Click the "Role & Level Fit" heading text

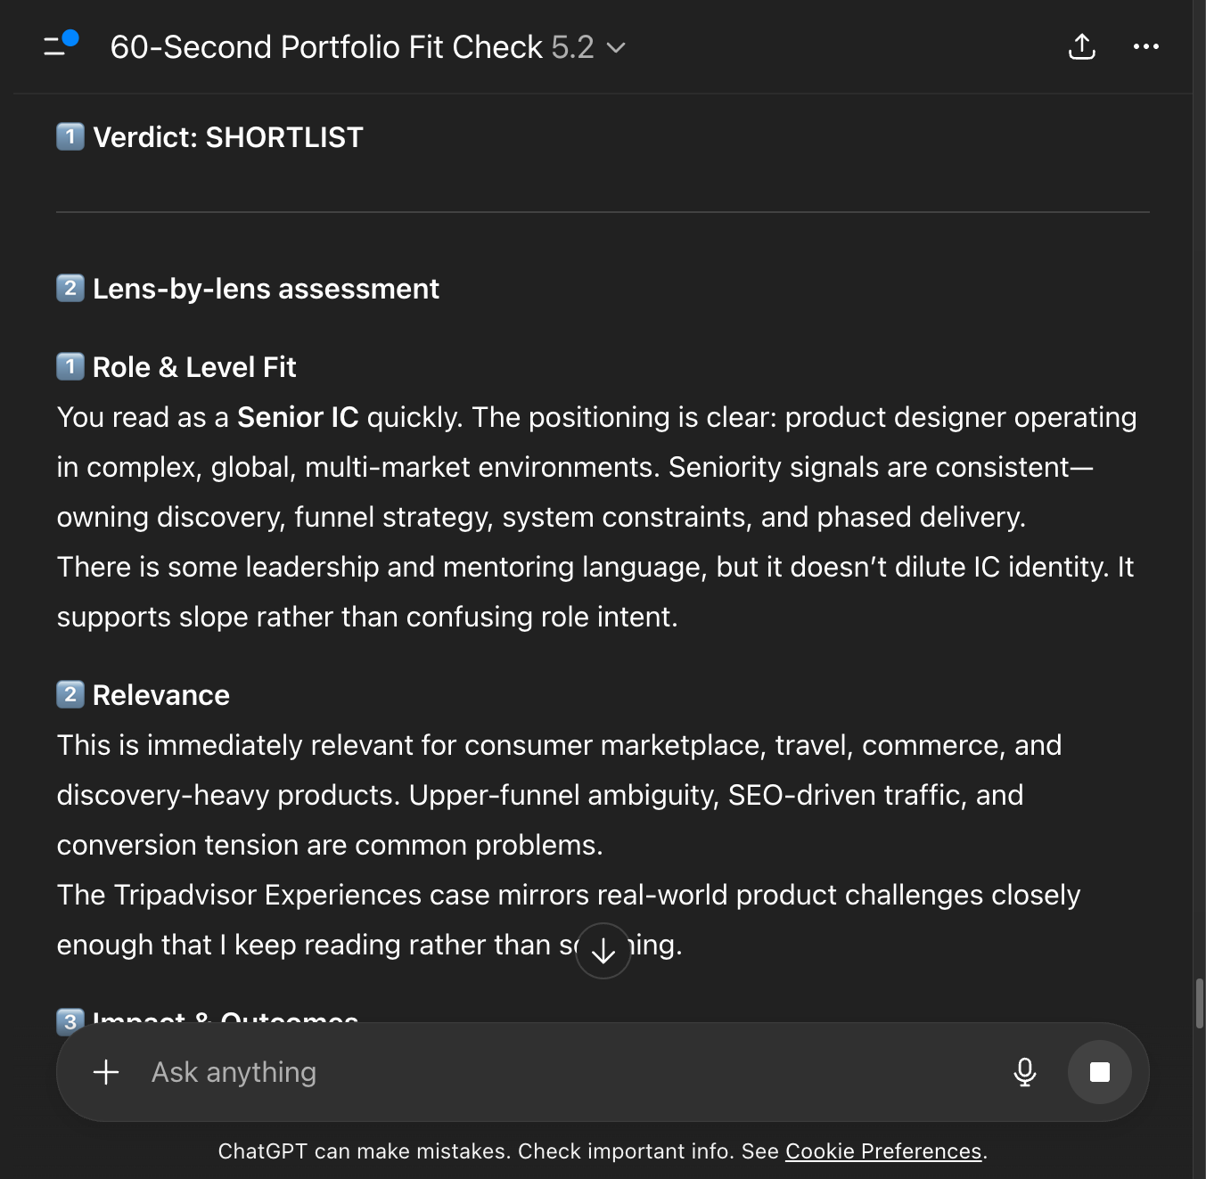tap(194, 367)
